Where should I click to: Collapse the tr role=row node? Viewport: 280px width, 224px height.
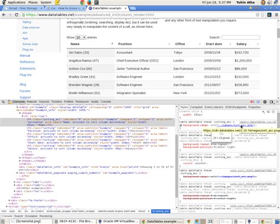click(x=22, y=116)
